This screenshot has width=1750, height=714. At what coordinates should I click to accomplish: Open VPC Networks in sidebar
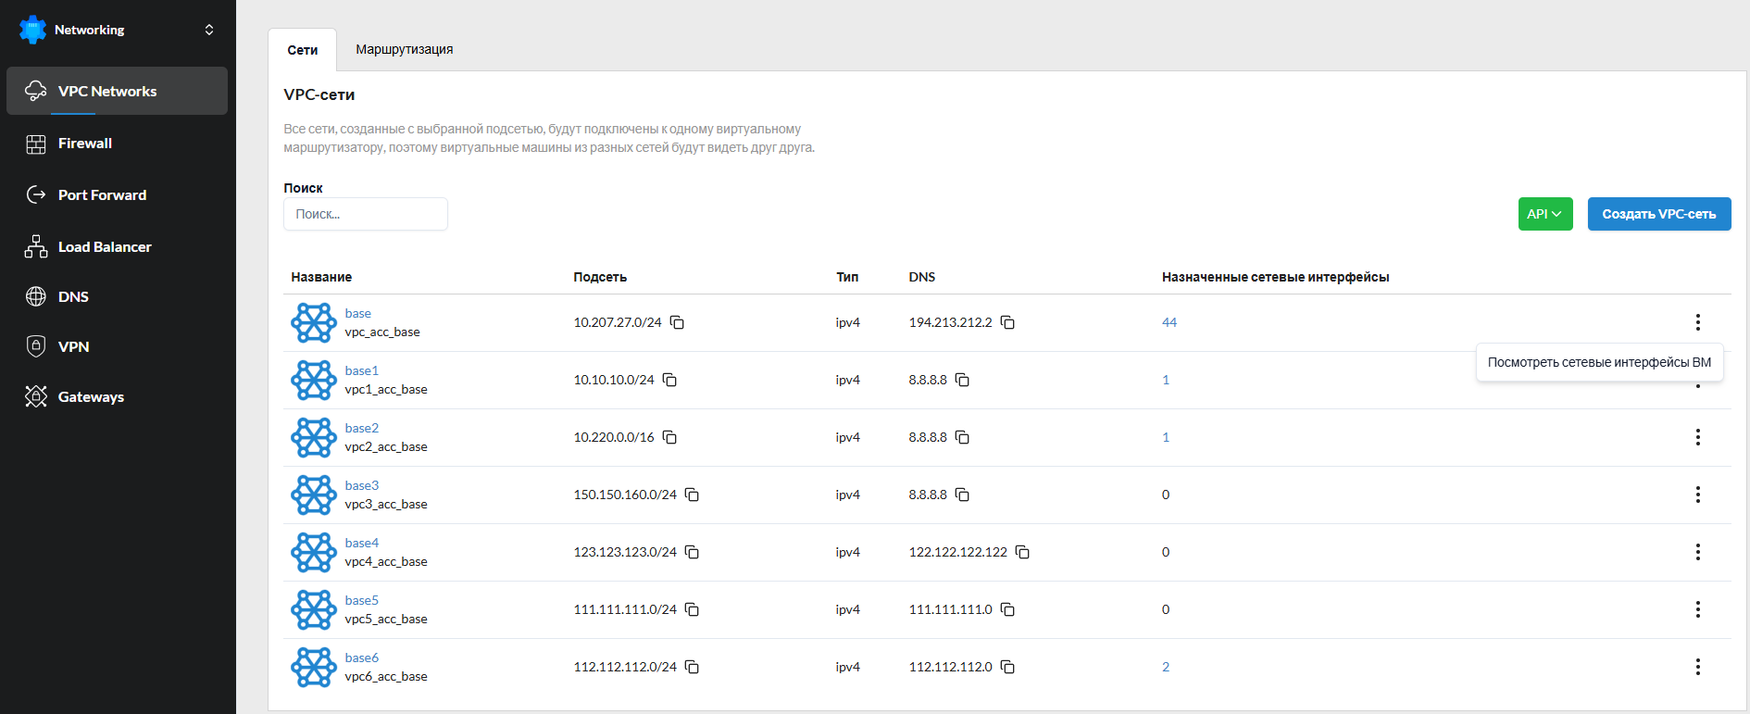[x=117, y=91]
